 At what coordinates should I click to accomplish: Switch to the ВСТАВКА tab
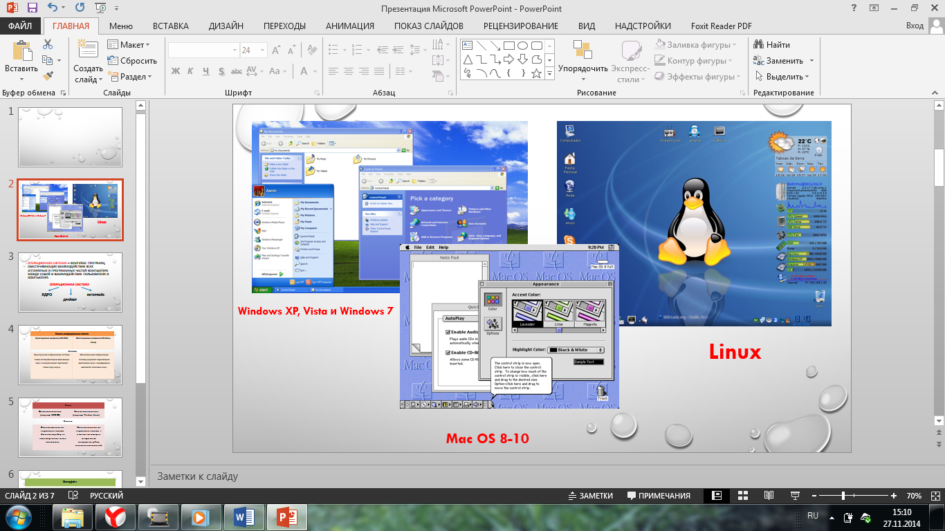(x=170, y=26)
